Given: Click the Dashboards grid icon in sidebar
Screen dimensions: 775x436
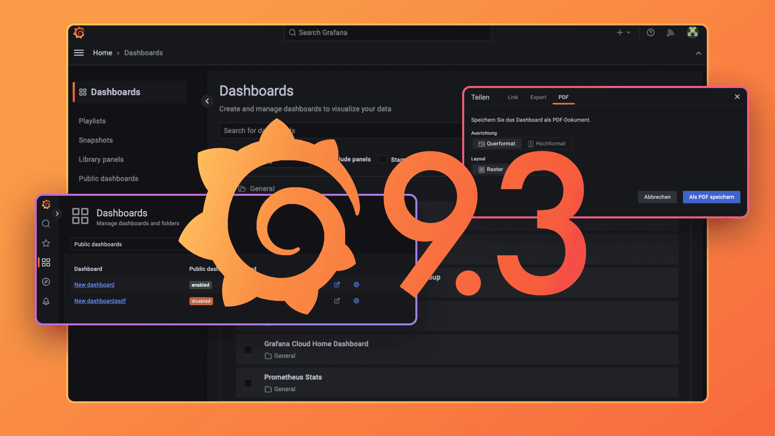Looking at the screenshot, I should 46,262.
